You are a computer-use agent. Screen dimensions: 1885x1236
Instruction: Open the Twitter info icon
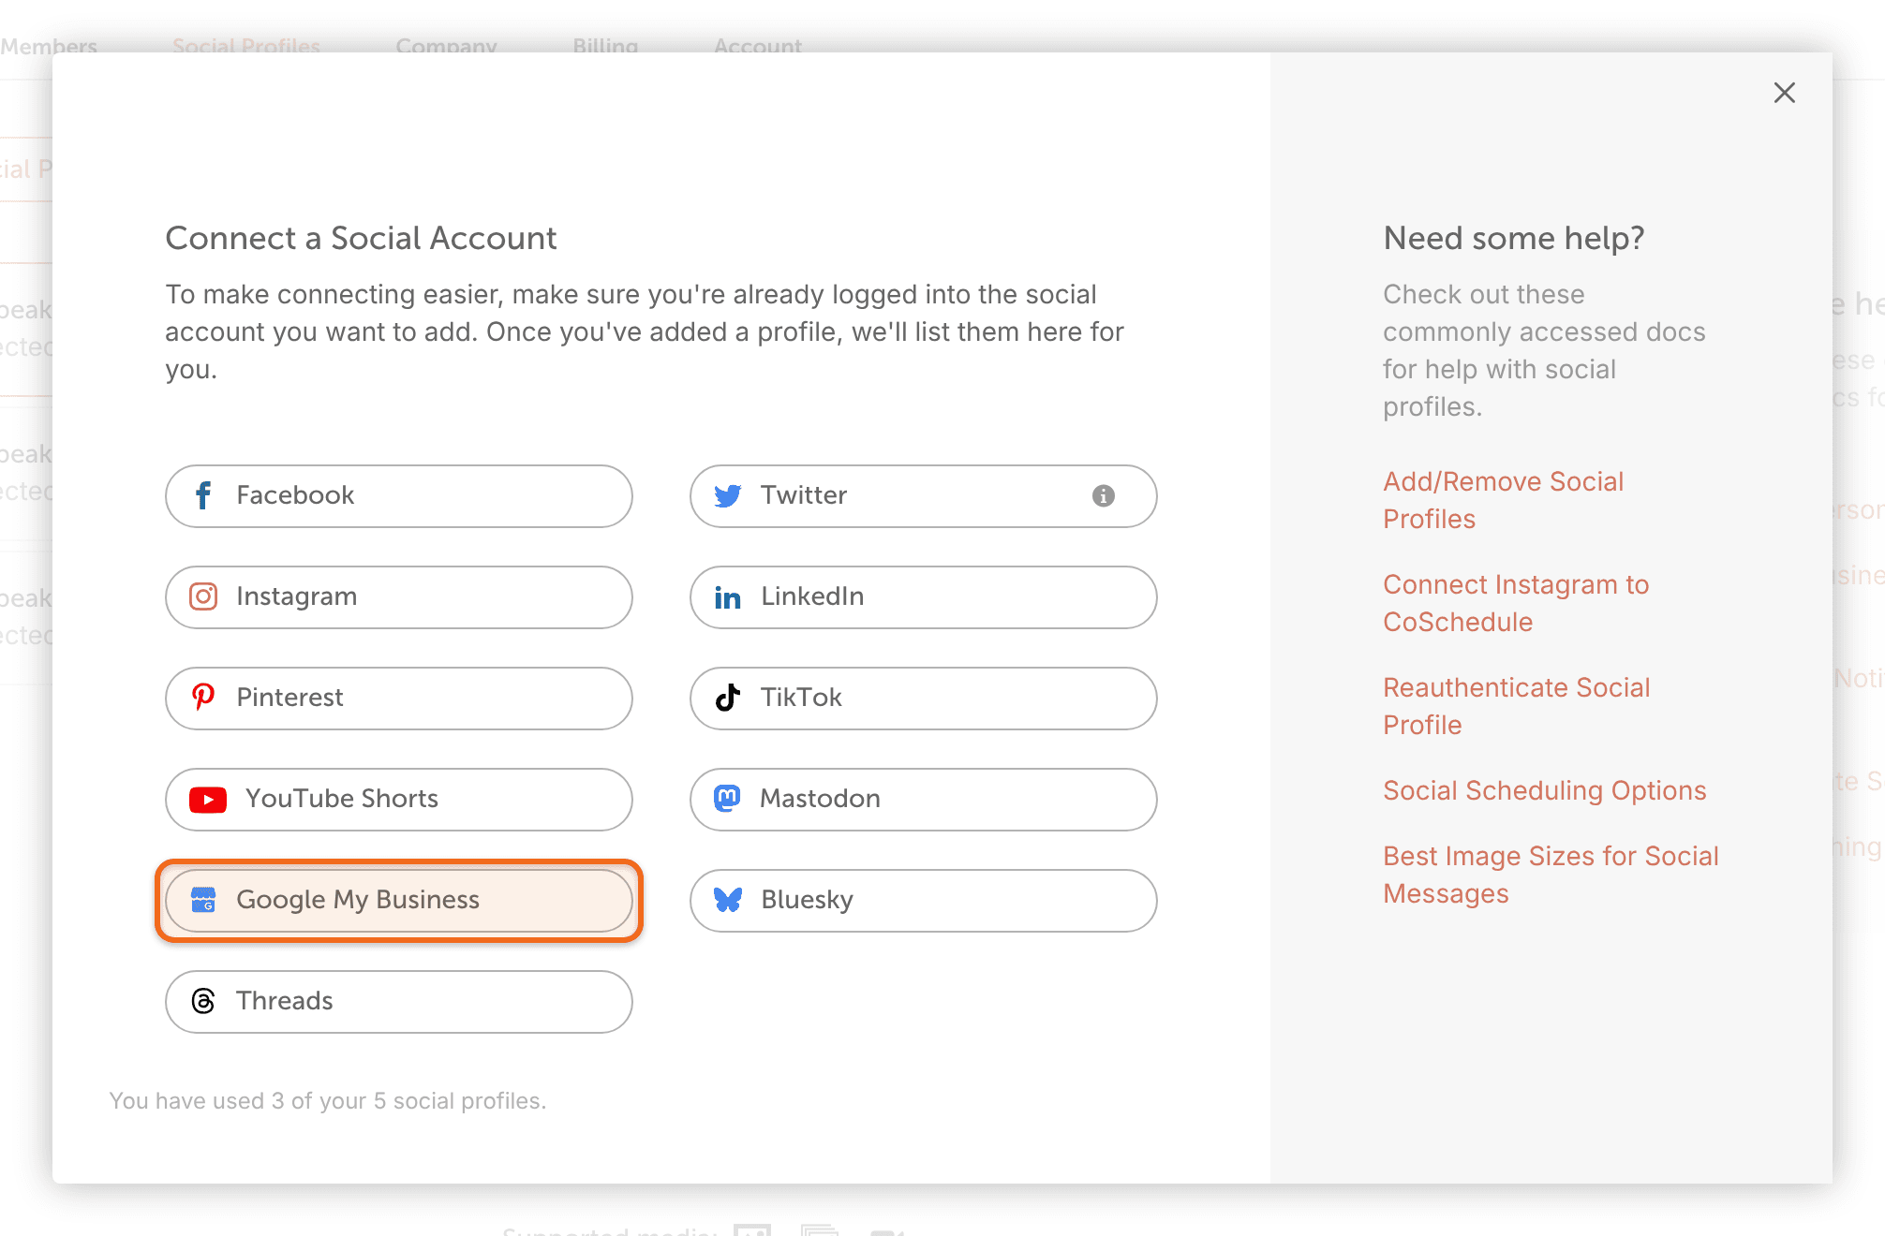click(x=1104, y=495)
